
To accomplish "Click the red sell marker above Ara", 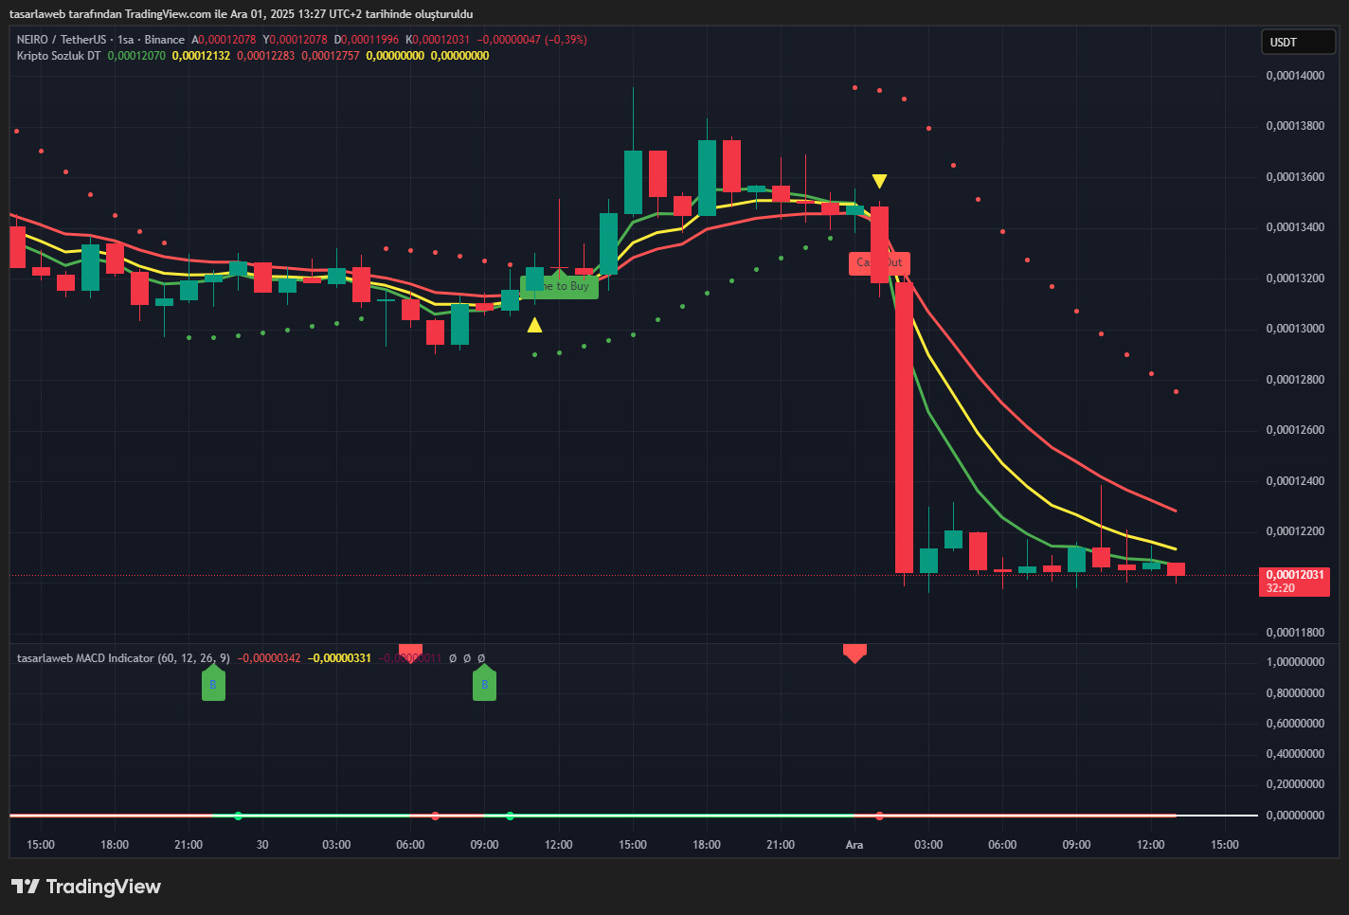I will 854,653.
